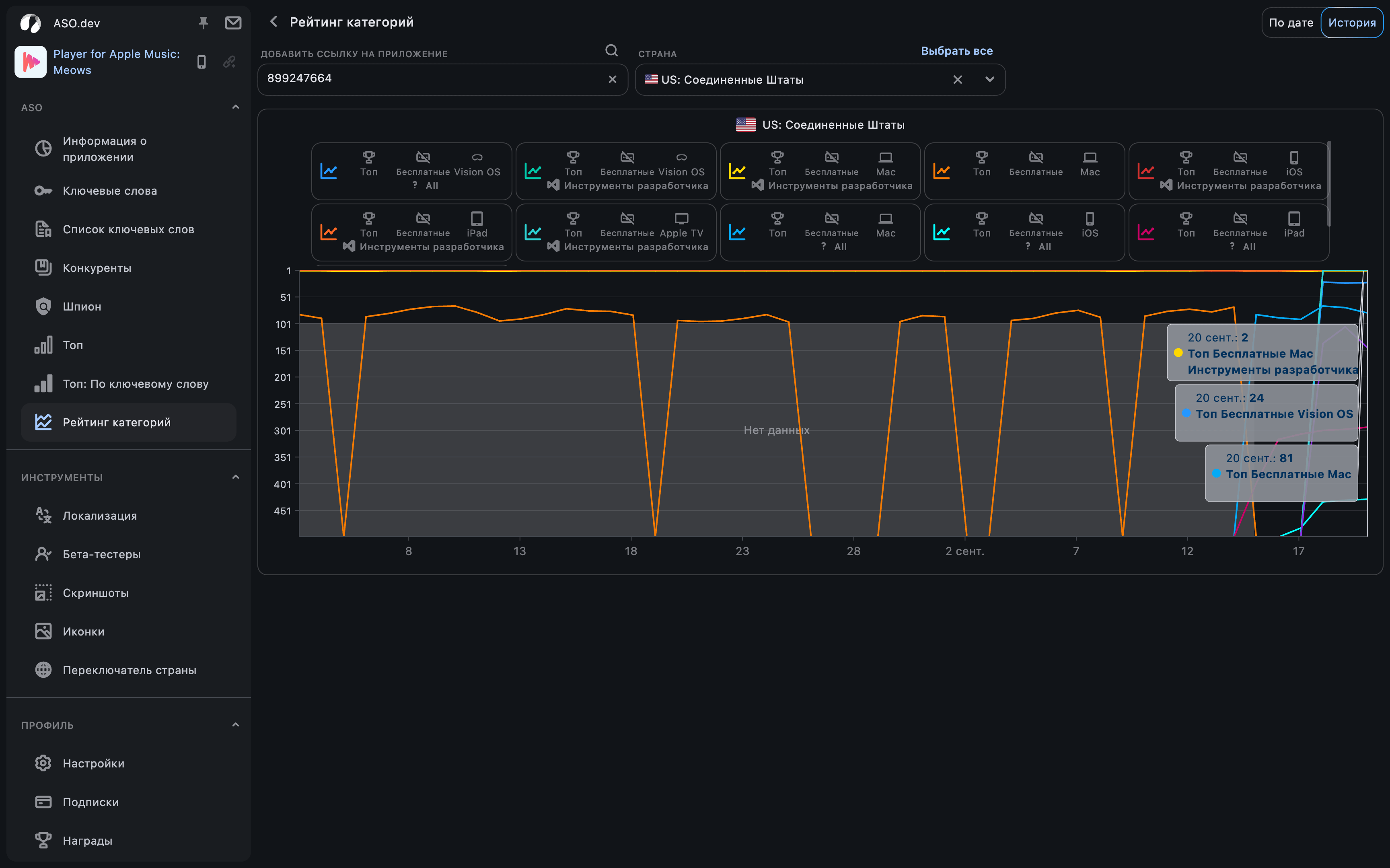Click magenta chart icon of iPad All
1390x868 pixels.
1145,232
